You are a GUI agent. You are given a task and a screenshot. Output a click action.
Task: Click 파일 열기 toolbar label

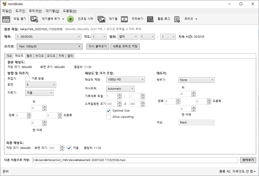coord(20,19)
